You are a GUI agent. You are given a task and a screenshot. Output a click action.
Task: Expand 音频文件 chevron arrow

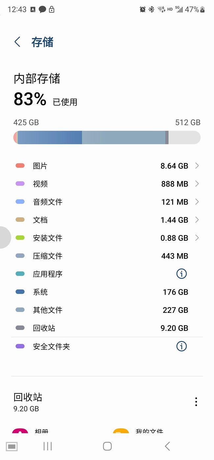[x=197, y=202]
